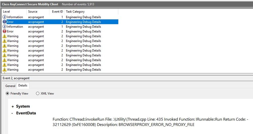The height and width of the screenshot is (134, 253).
Task: Click the 'Event 2, acvpnagent' pane heading
Action: coord(16,78)
